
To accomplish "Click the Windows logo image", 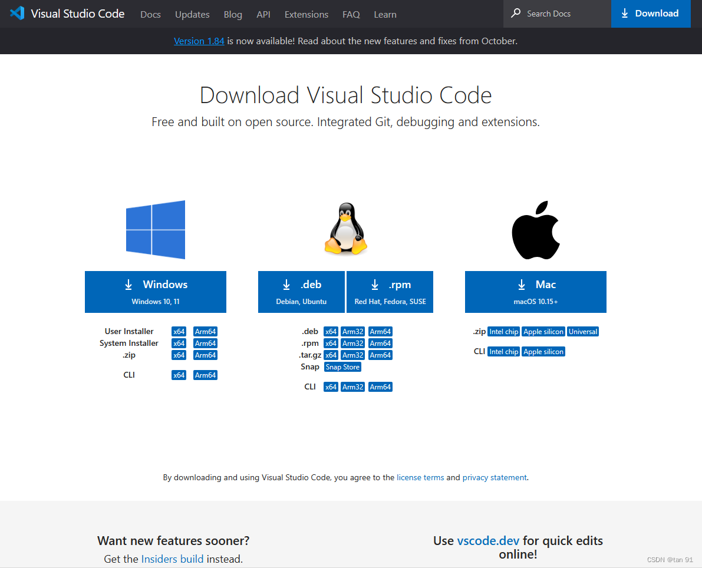I will [x=156, y=230].
